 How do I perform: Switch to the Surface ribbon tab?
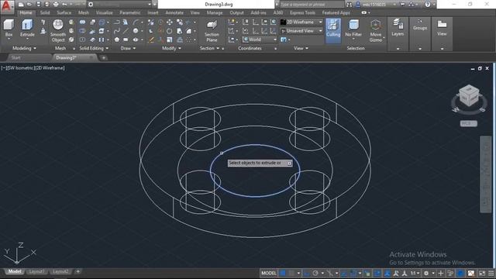click(64, 12)
